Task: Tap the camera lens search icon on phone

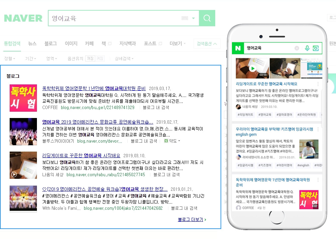Action: (316, 48)
